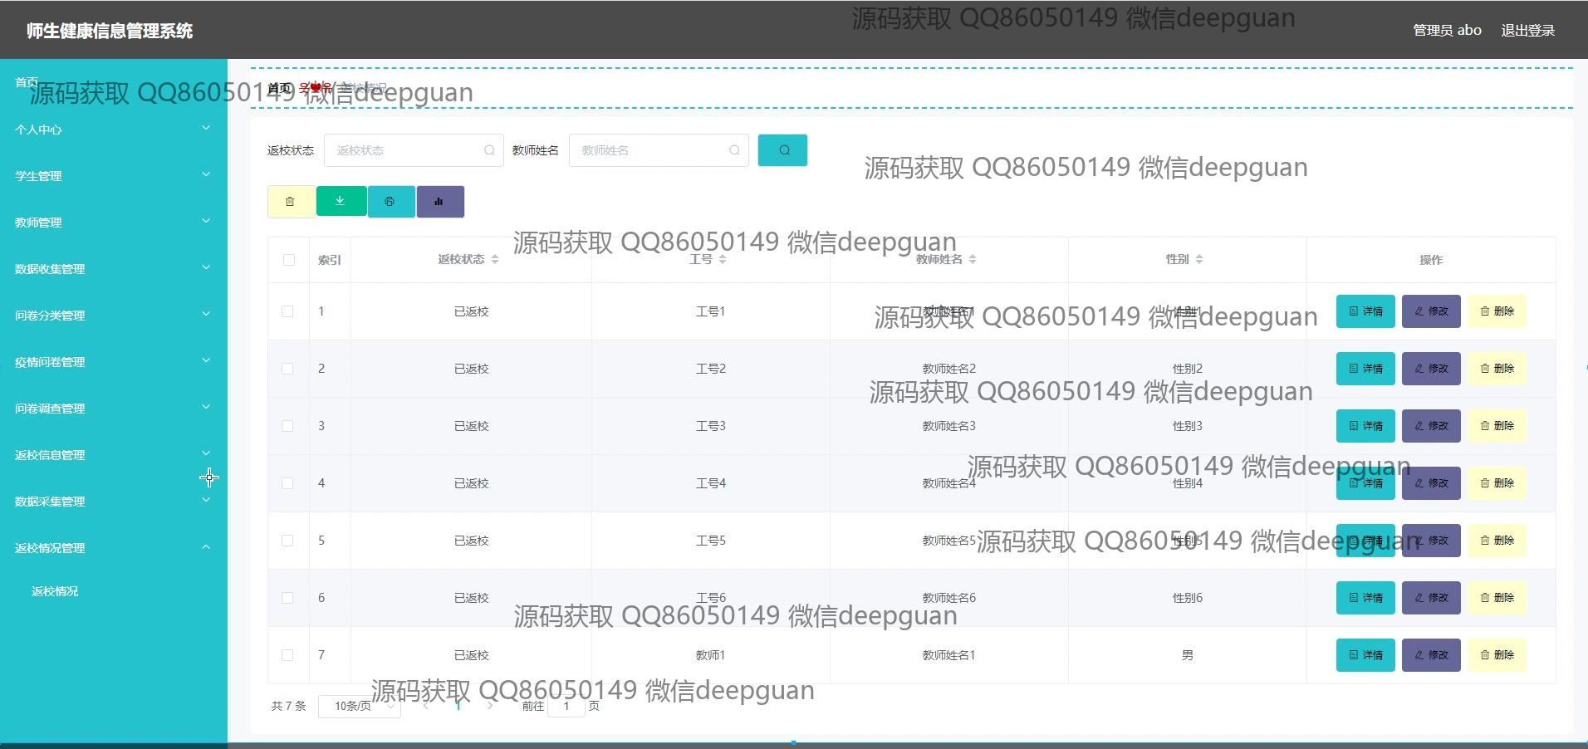Click 首页 in the breadcrumb
Viewport: 1588px width, 749px height.
point(279,88)
